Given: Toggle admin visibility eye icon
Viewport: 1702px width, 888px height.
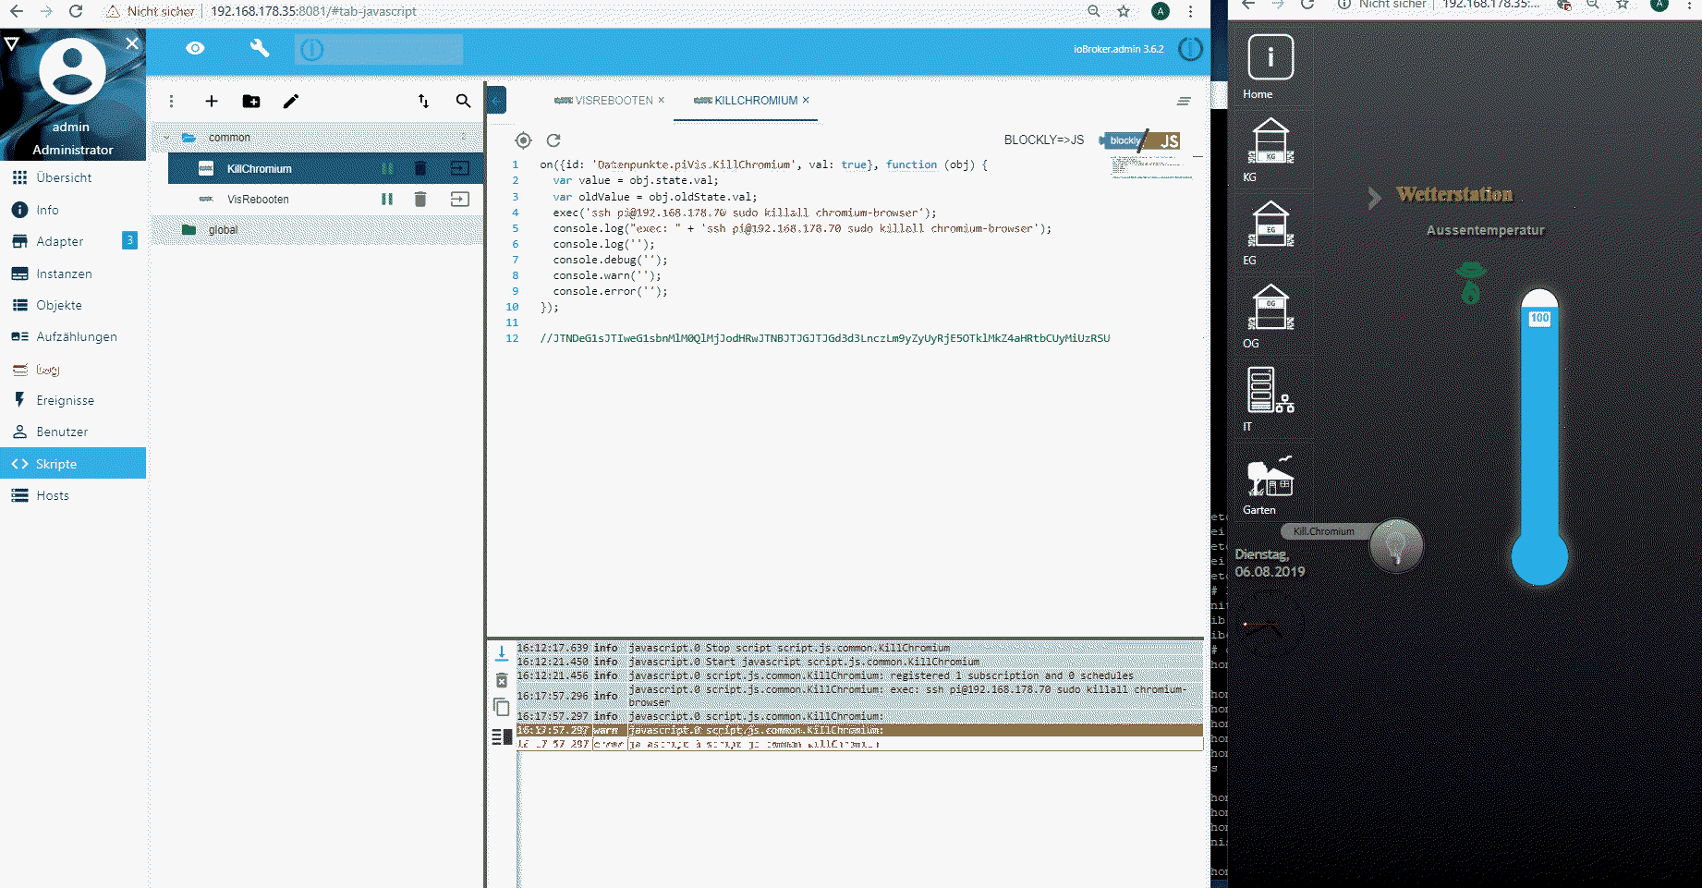Looking at the screenshot, I should click(x=195, y=48).
